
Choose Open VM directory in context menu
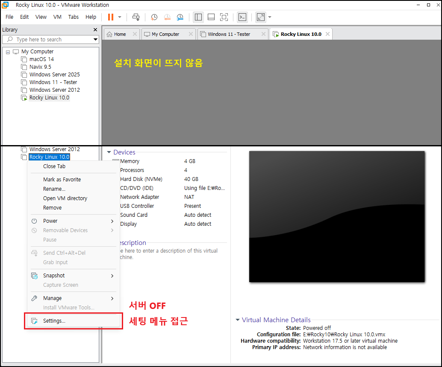tap(73, 198)
